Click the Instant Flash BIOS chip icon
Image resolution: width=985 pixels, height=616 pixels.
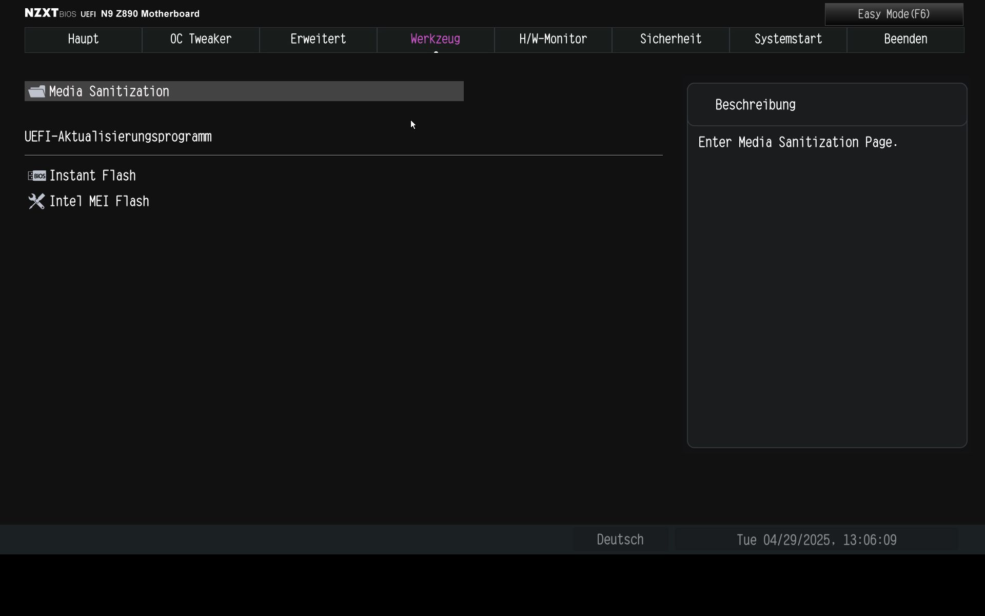click(x=36, y=176)
